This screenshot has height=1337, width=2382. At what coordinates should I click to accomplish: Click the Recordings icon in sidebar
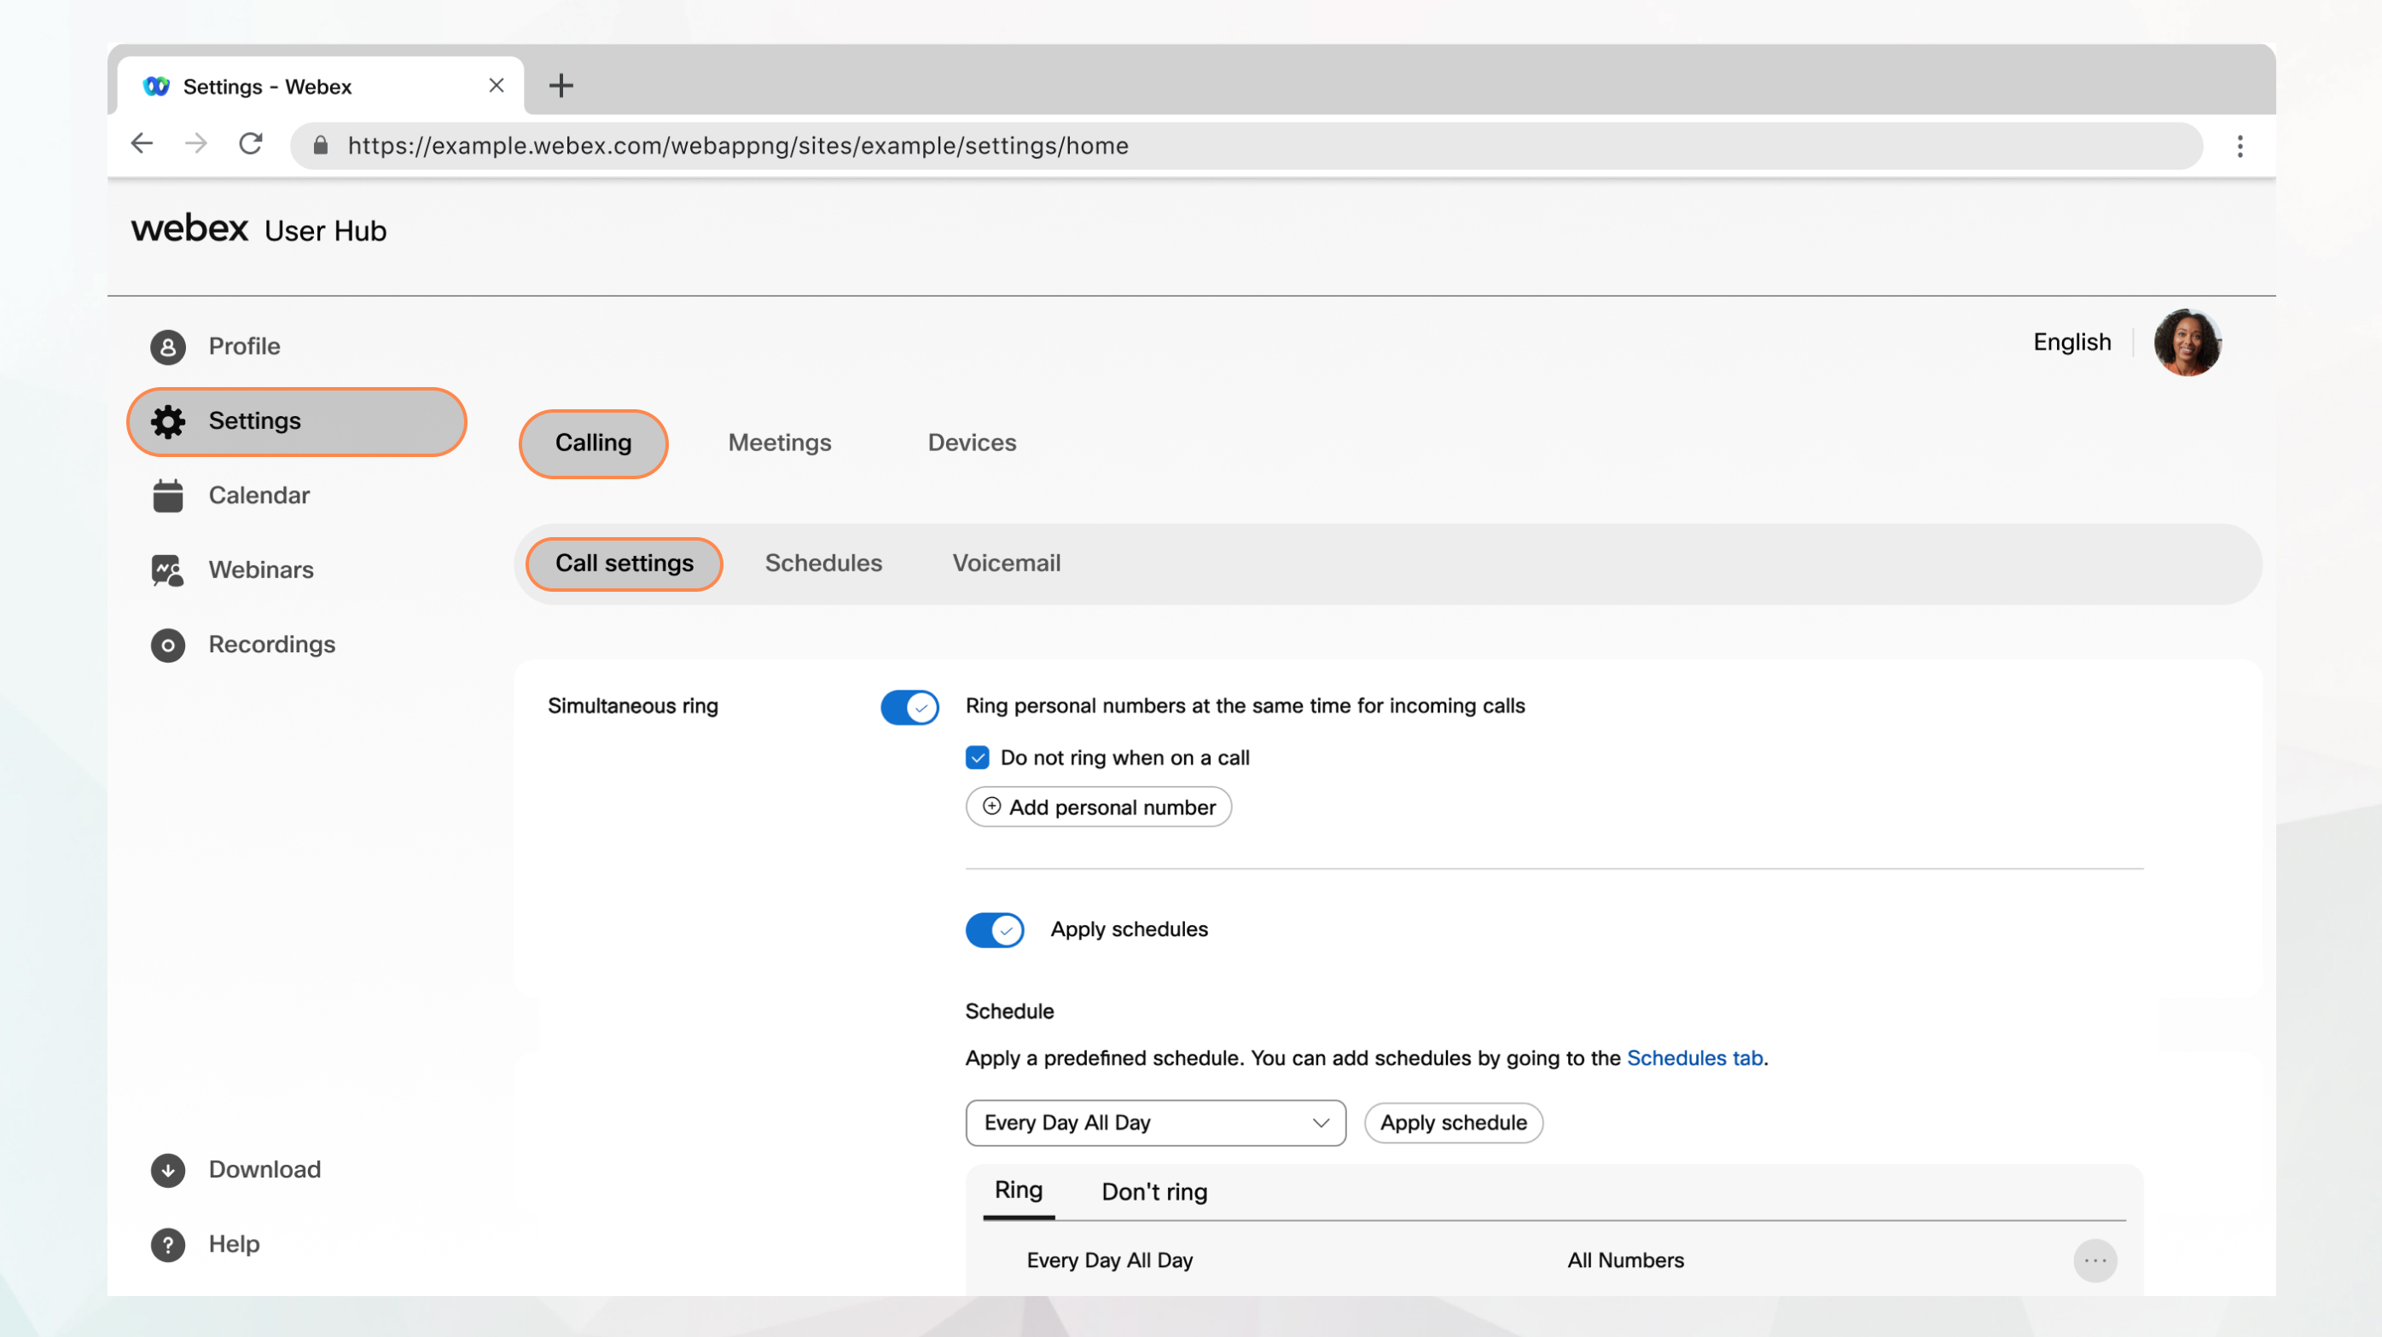(166, 644)
